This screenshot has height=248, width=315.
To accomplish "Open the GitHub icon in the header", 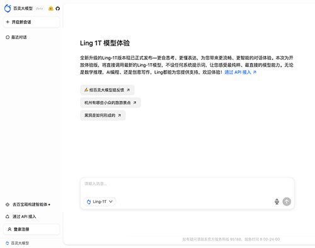I will (x=58, y=8).
